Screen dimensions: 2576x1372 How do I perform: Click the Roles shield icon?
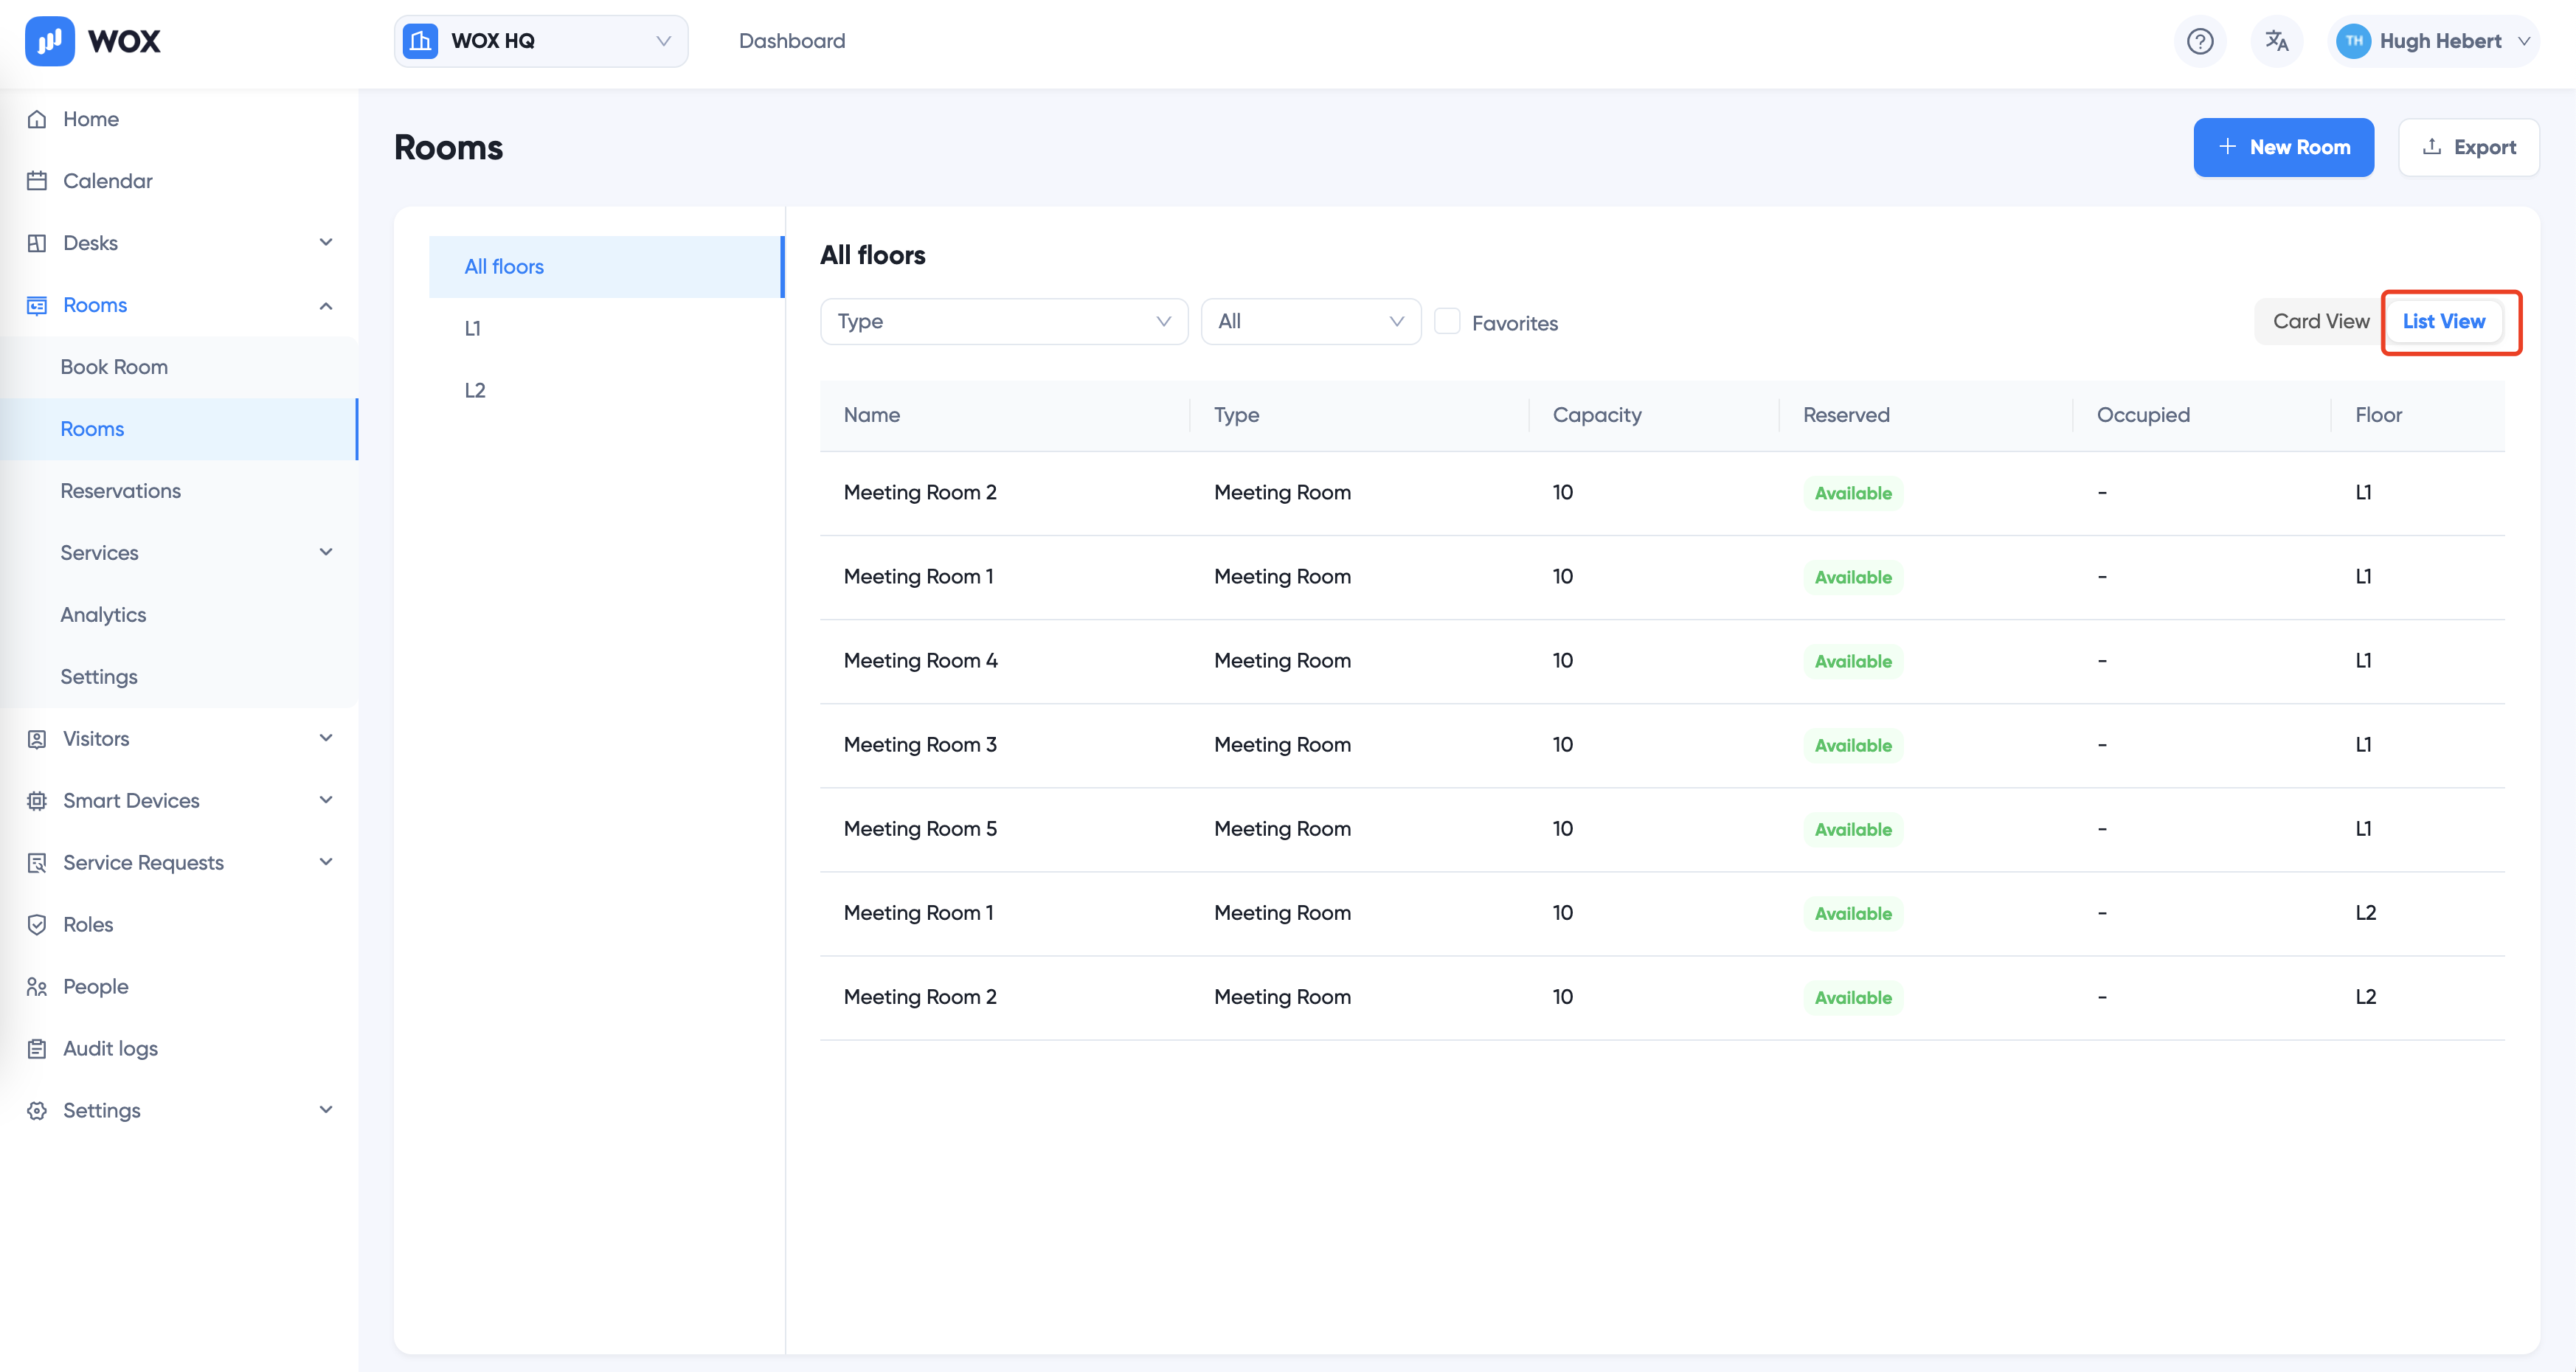point(37,925)
